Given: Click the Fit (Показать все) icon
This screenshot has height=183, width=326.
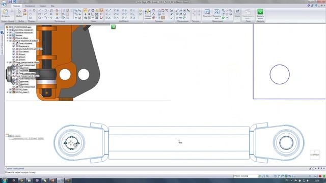Looking at the screenshot, I should pyautogui.click(x=216, y=12).
